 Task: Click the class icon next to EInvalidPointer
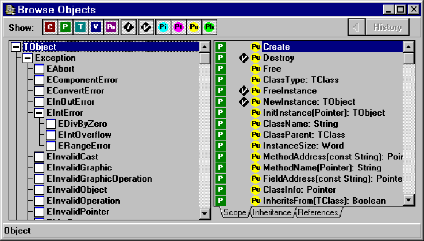(x=39, y=212)
